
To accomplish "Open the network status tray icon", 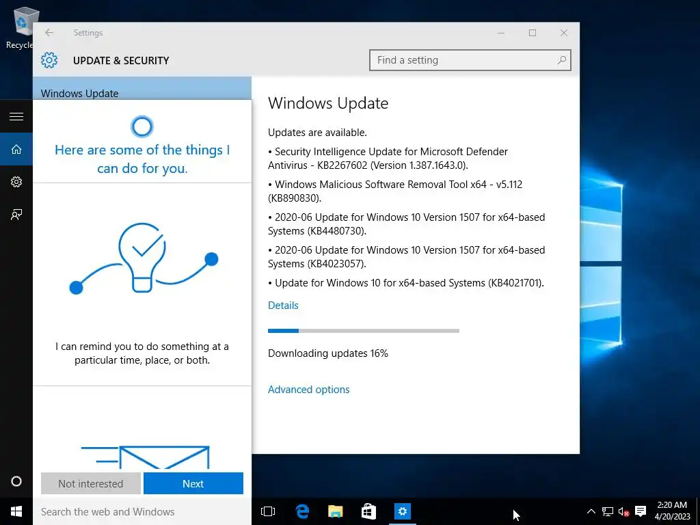I will click(x=608, y=511).
